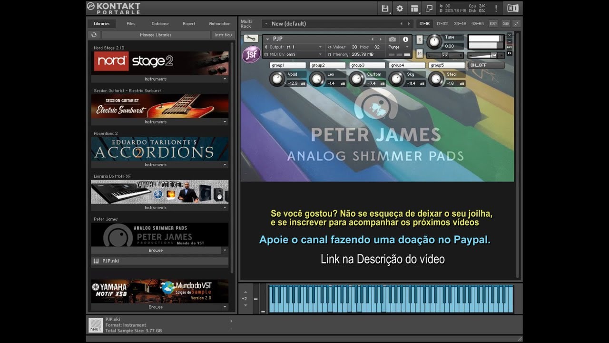Open the New (default) multi menu arrow
The image size is (609, 343).
coord(265,23)
